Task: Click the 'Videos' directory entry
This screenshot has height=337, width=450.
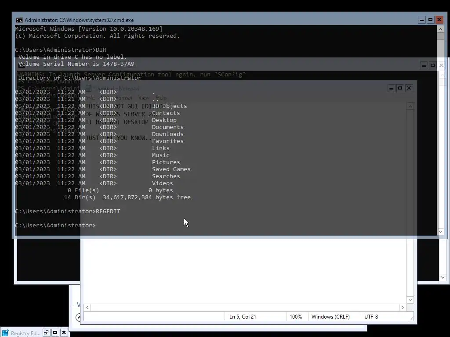Action: 163,183
